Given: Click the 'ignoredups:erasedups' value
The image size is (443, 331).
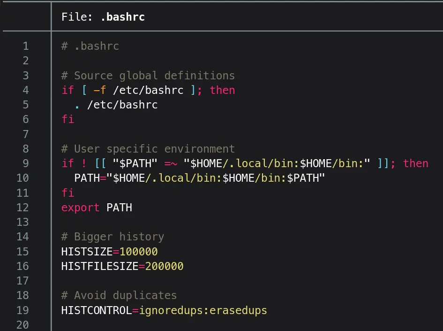Looking at the screenshot, I should (203, 310).
